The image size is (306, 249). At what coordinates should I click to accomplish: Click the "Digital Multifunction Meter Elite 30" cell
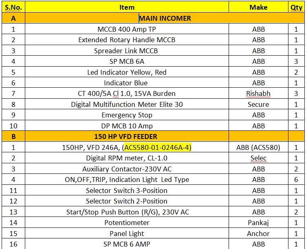[x=127, y=104]
